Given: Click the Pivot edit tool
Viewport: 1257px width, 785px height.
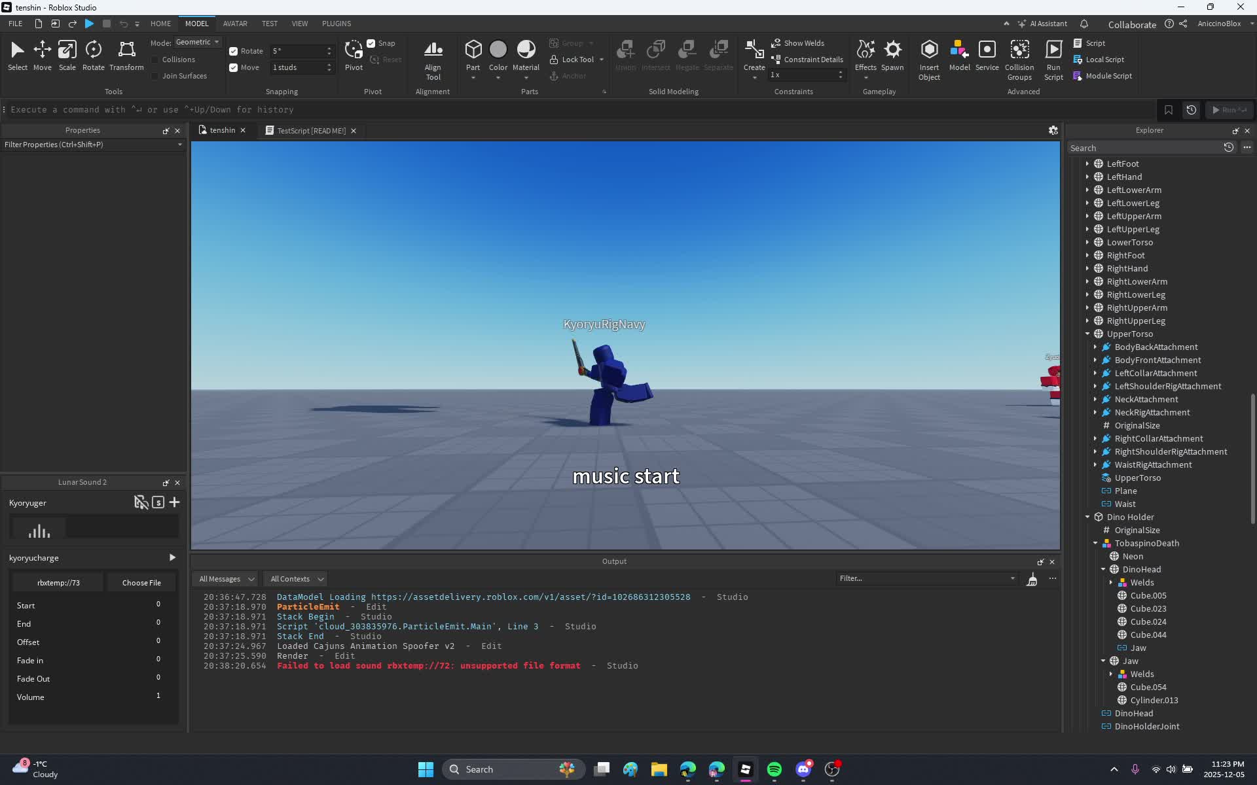Looking at the screenshot, I should (354, 56).
